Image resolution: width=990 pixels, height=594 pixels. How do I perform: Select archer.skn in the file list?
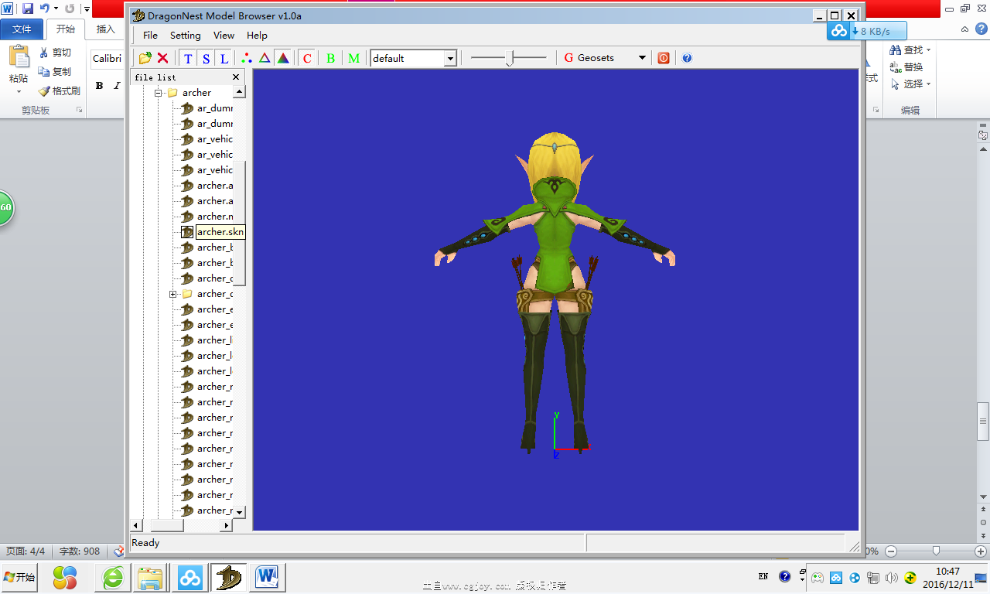pos(220,232)
